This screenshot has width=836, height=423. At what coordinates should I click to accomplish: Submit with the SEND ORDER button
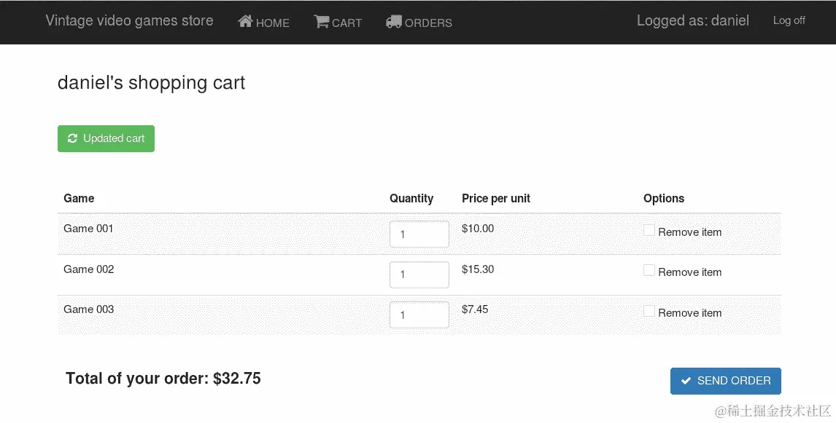pyautogui.click(x=725, y=381)
